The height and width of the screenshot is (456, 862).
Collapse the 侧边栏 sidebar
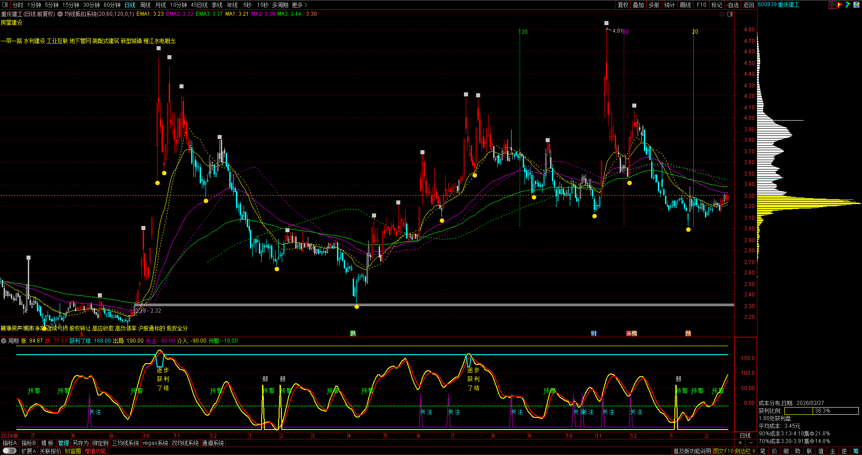pyautogui.click(x=745, y=451)
